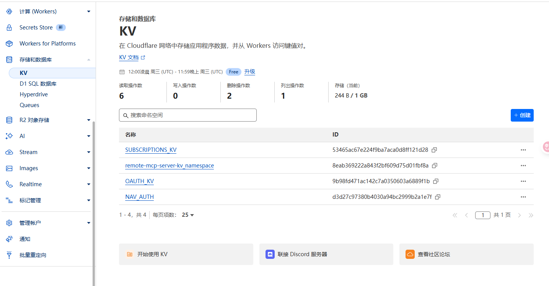Click the Discord server icon

(x=270, y=254)
